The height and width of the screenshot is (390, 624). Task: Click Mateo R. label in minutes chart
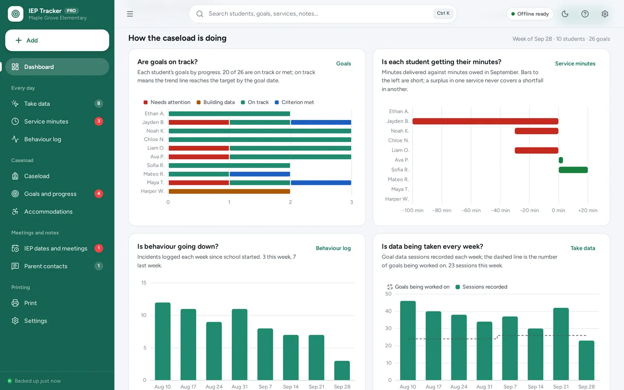point(398,180)
